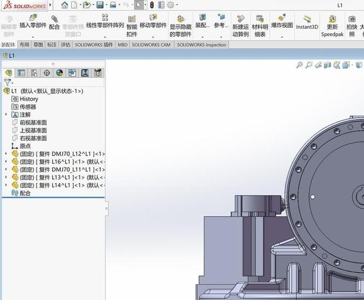Select 上视基准面 (Top Plane)
The image size is (364, 300).
click(x=29, y=131)
